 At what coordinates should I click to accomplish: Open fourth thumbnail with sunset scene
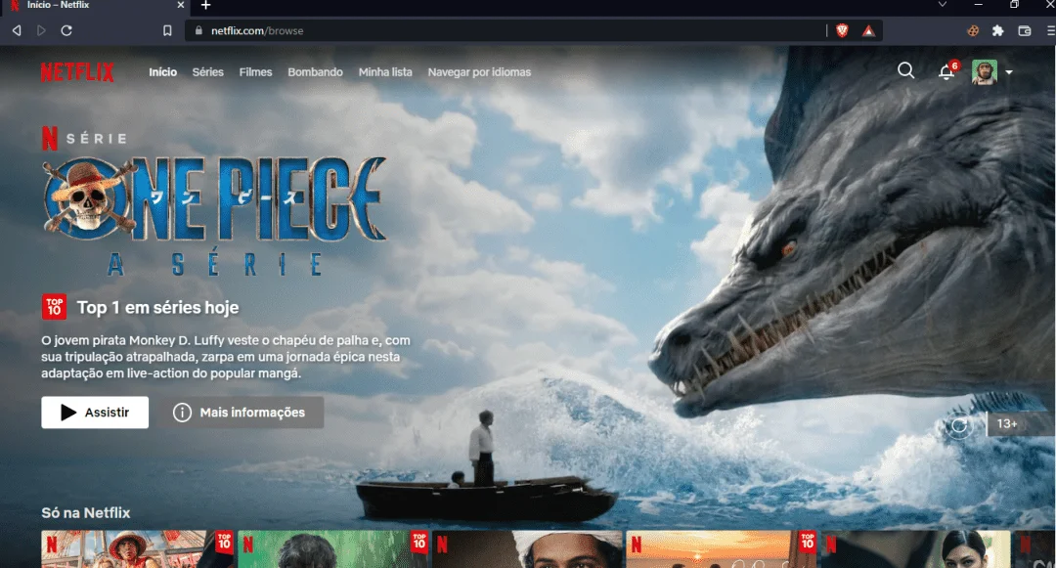click(x=722, y=549)
